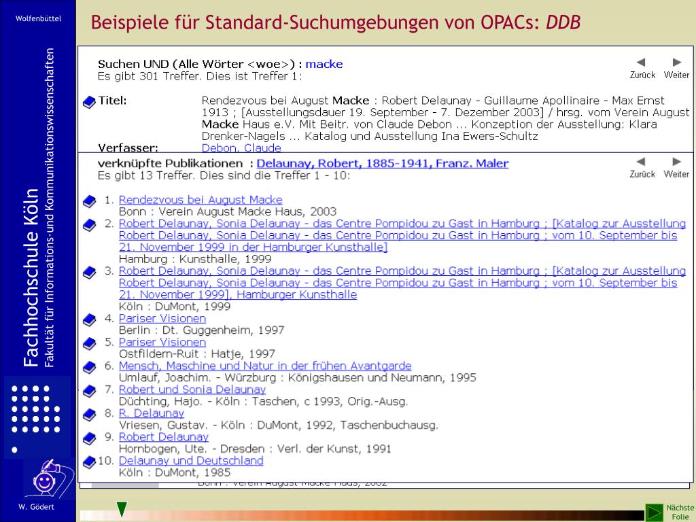The image size is (696, 522).
Task: Click the slide progress gradient bar
Action: point(361,516)
